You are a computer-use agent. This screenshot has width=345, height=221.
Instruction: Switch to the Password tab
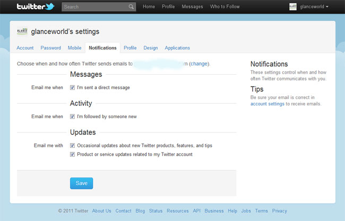coord(50,48)
